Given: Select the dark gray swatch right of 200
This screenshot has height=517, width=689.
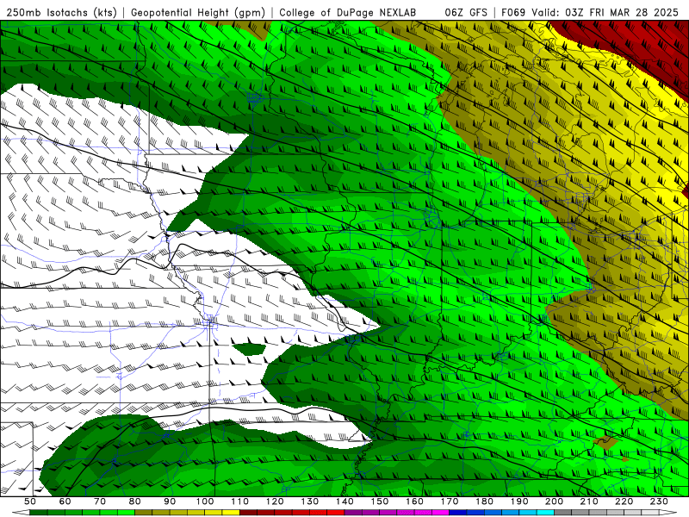Looking at the screenshot, I should pos(563,513).
